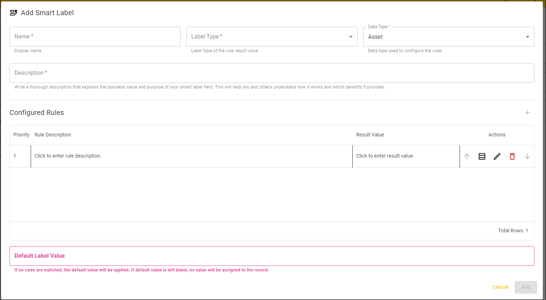Click the Default Label Value field
The height and width of the screenshot is (300, 546).
point(272,256)
